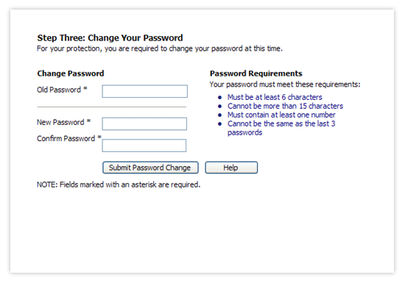Focus the New Password input box

point(144,123)
